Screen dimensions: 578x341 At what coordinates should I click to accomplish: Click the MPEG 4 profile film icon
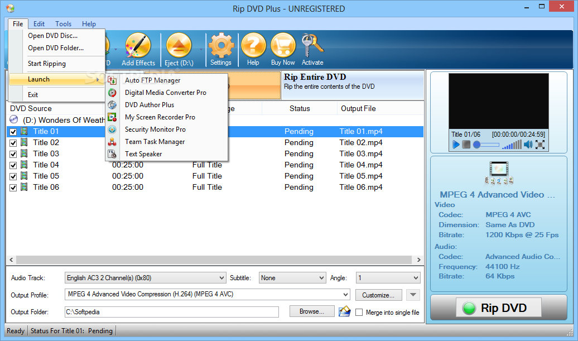pos(499,173)
